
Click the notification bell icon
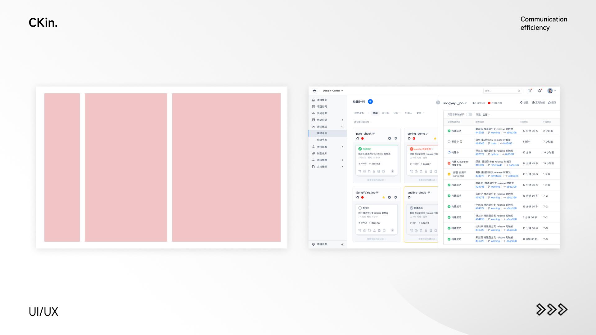click(x=540, y=91)
